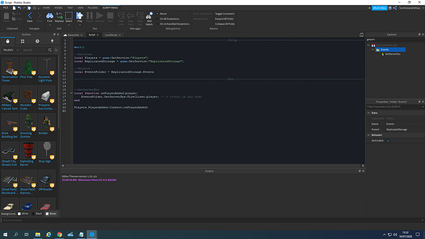Open Toolbox Inventory grid icon
The image size is (425, 239).
click(x=23, y=41)
